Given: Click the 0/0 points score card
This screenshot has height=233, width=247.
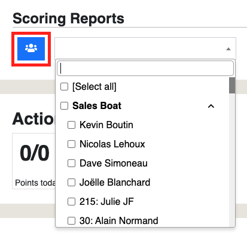Looking at the screenshot, I should (x=33, y=161).
